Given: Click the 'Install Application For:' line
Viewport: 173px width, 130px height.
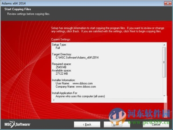Looking at the screenshot, I should tap(65, 93).
